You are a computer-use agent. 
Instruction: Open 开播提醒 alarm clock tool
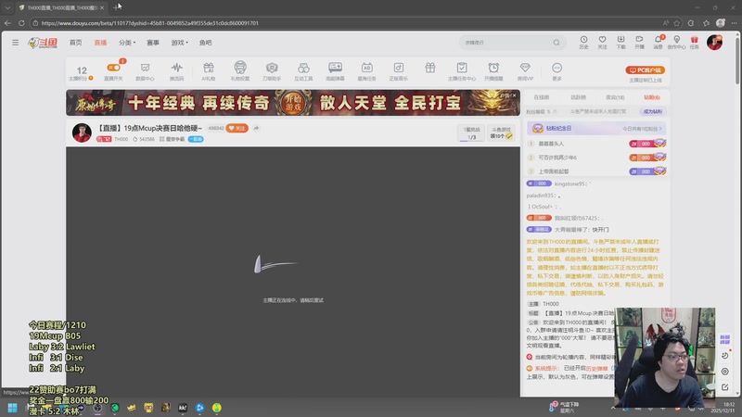[x=493, y=71]
